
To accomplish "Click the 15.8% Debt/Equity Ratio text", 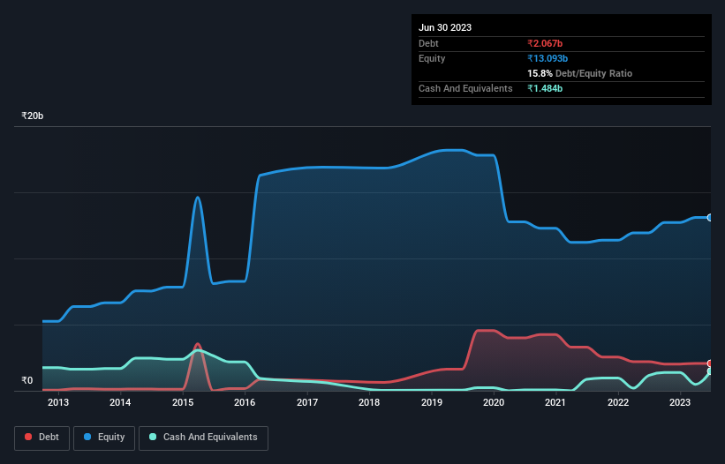I will tap(580, 73).
